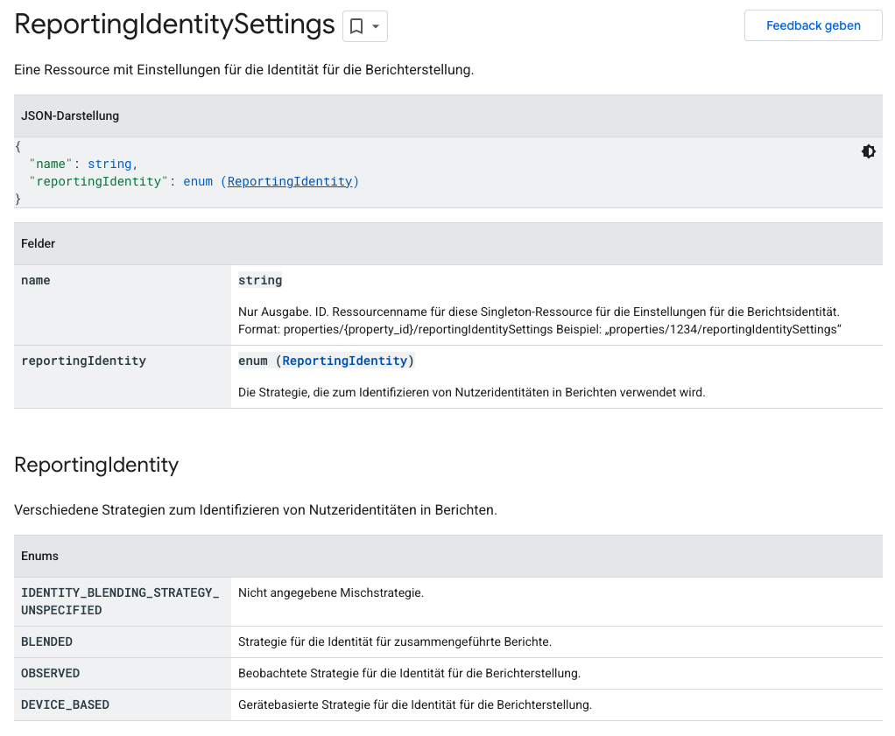Click the Felder table header

coord(39,243)
